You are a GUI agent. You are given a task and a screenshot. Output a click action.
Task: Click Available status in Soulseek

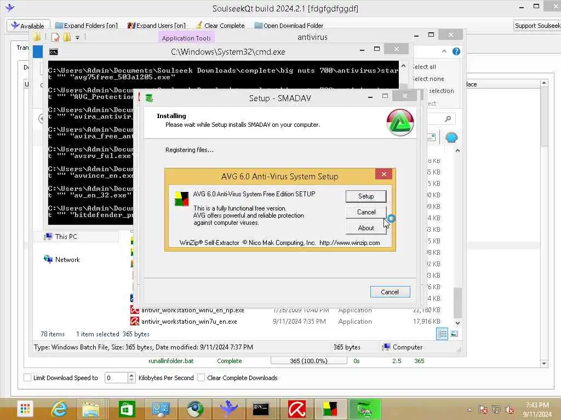click(x=28, y=26)
